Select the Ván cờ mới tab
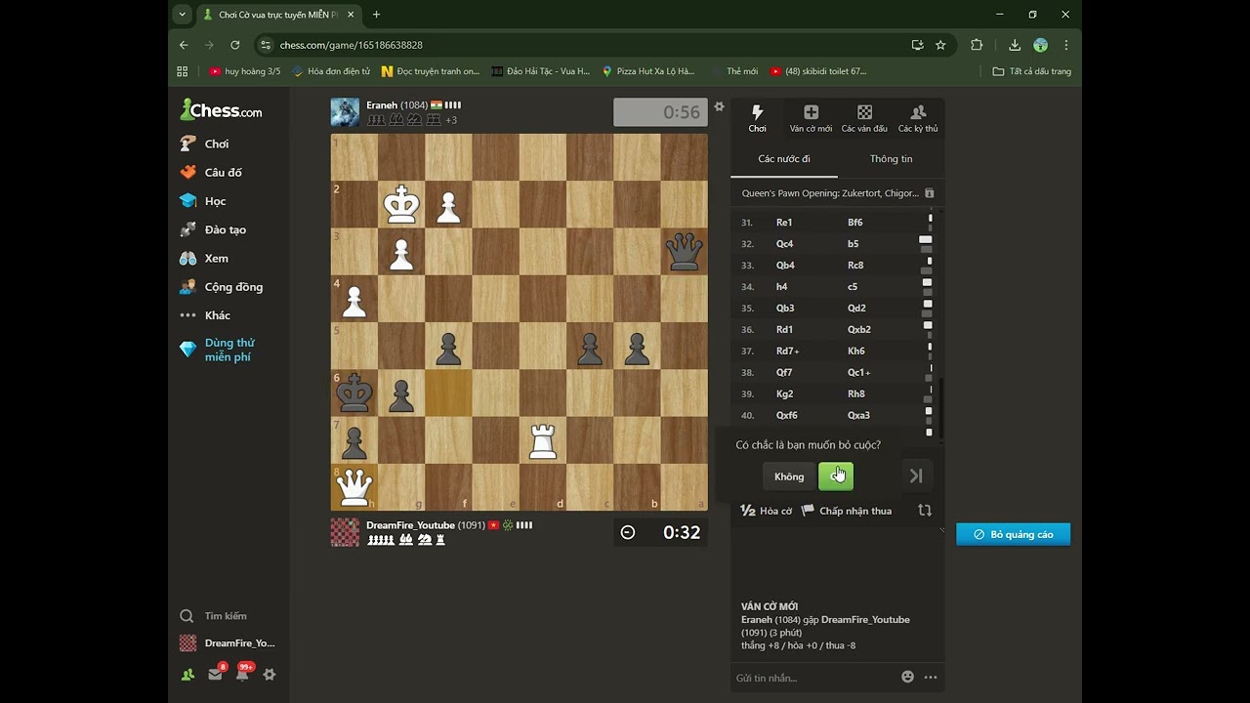 811,118
